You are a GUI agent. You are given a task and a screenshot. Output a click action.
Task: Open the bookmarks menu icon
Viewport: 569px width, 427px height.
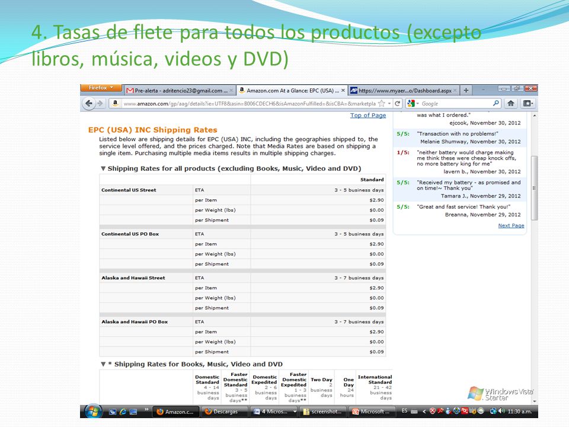(528, 103)
